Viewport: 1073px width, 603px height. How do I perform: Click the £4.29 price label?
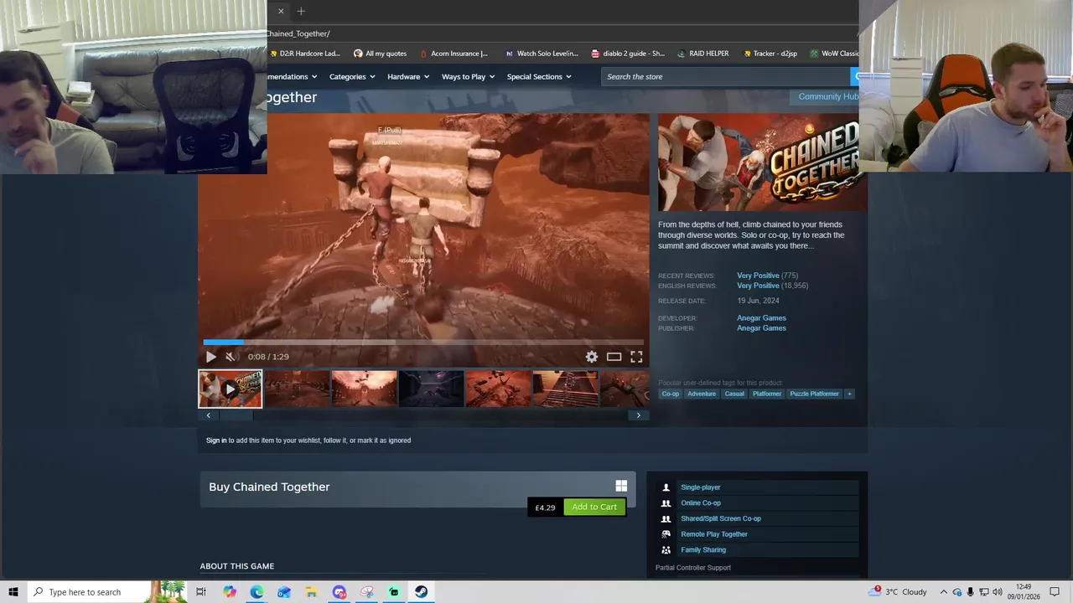tap(546, 508)
